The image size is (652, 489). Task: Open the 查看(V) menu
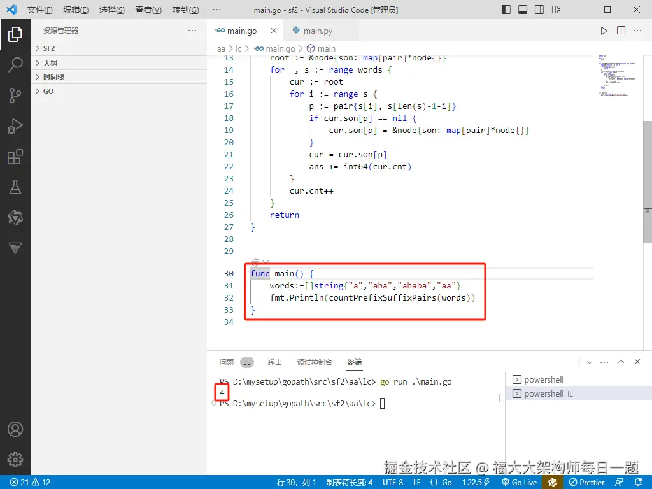pos(148,10)
